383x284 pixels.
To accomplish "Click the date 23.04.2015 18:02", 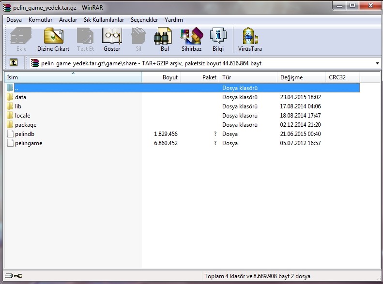I will click(300, 97).
